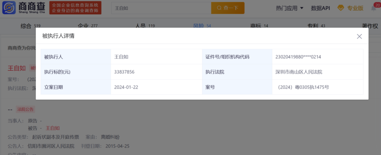
Task: Click the 被执行人 value 王自如 in dialog
Action: tap(121, 57)
